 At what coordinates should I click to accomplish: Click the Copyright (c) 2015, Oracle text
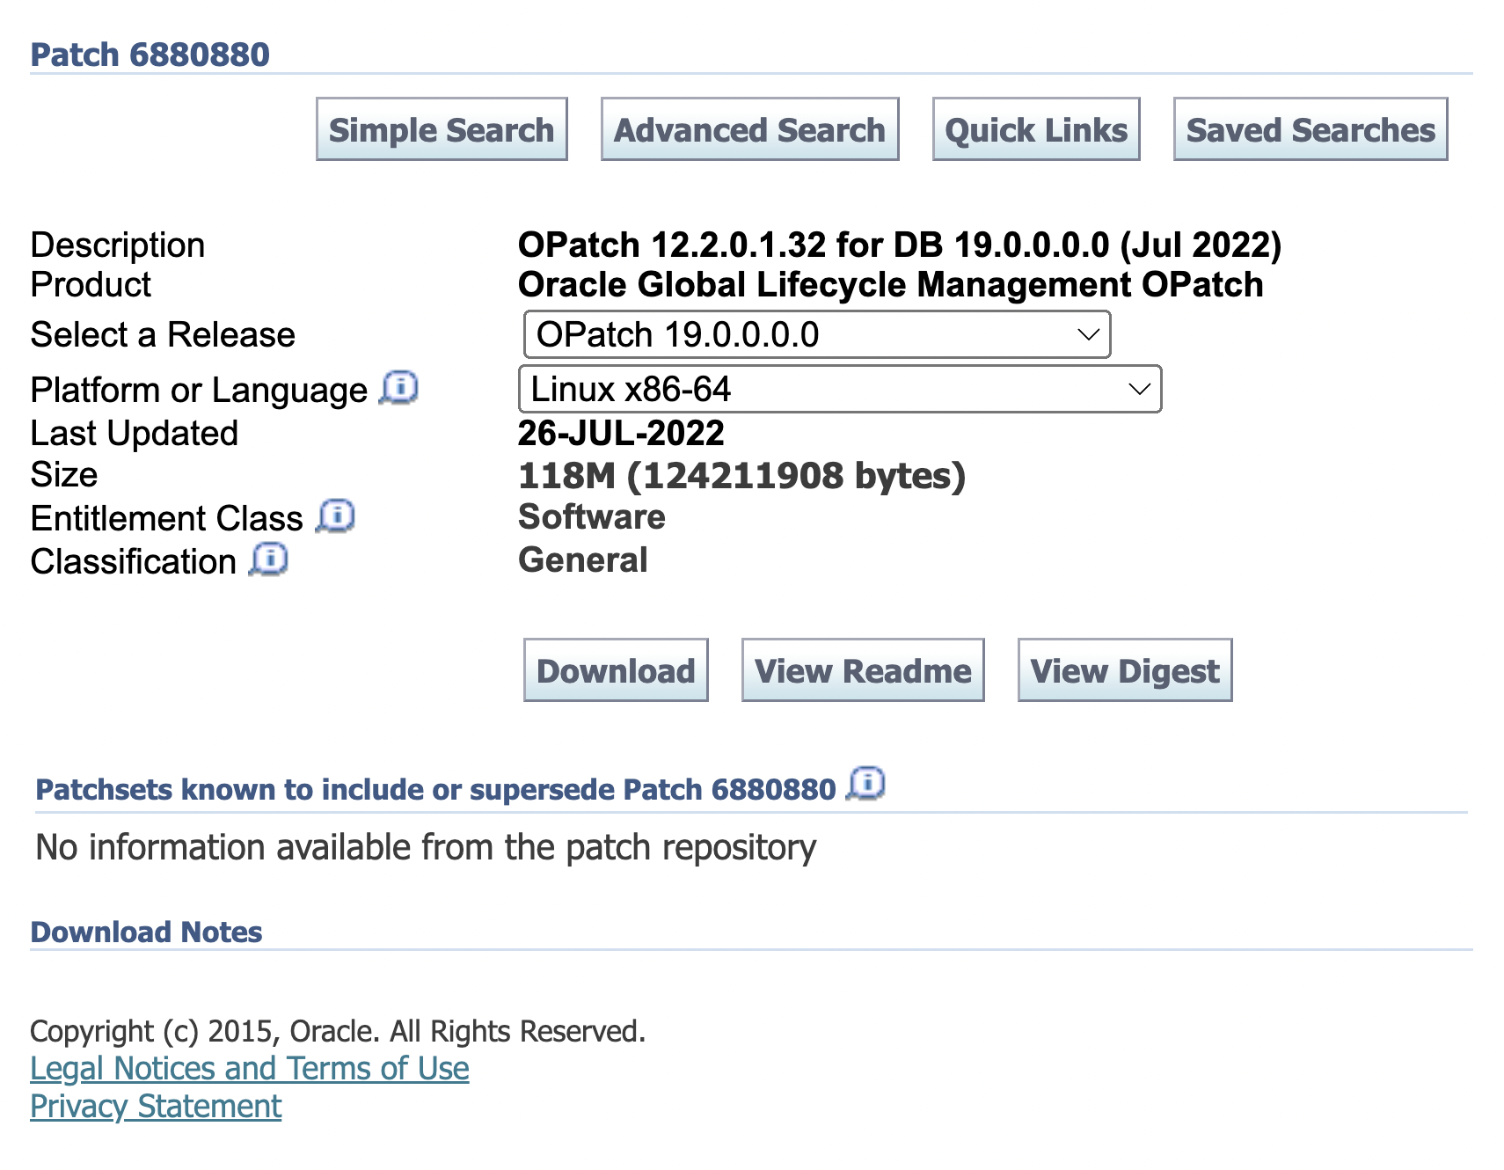339,1030
